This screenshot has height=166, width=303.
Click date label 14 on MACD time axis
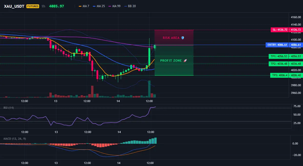[119, 163]
